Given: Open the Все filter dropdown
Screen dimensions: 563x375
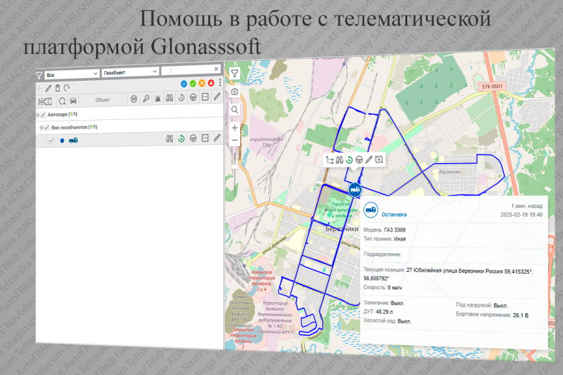Looking at the screenshot, I should point(72,74).
